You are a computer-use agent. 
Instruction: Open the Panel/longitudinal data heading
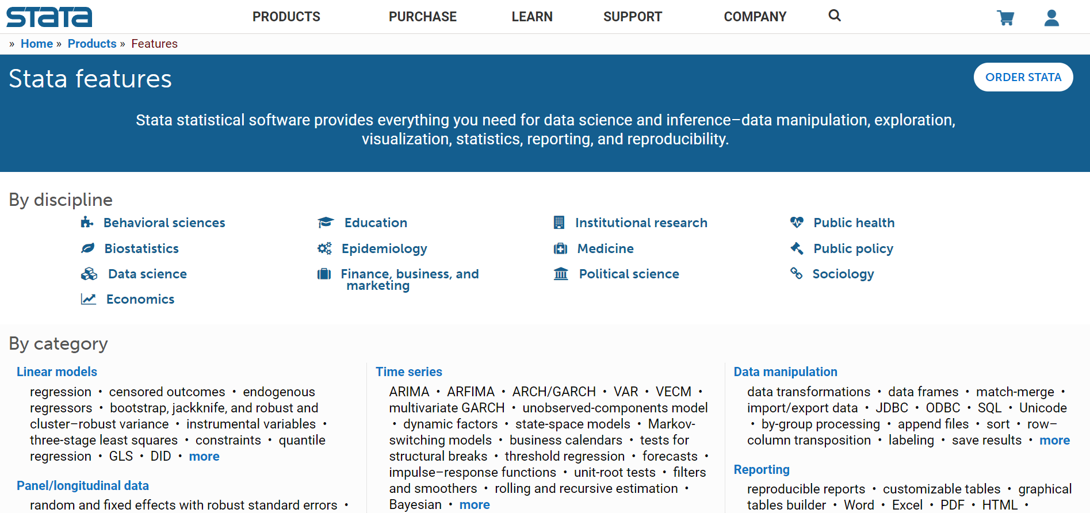(x=83, y=485)
